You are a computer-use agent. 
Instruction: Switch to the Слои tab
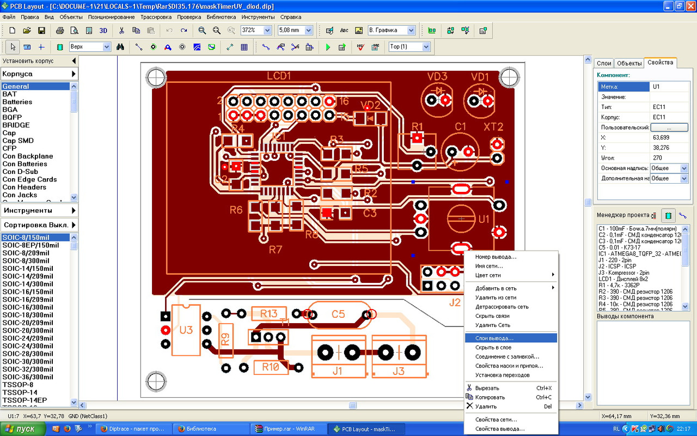coord(604,63)
